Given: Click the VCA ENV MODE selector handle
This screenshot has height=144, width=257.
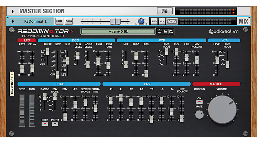Looking at the screenshot, I should 227,64.
